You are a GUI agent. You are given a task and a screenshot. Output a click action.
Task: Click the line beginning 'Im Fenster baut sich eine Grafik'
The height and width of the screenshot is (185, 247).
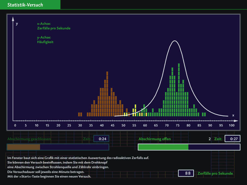pyautogui.click(x=78, y=158)
